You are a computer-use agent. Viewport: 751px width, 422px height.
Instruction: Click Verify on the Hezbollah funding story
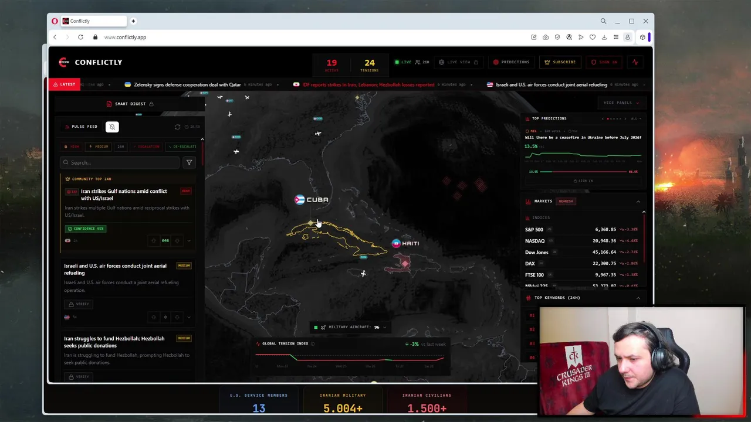click(79, 377)
